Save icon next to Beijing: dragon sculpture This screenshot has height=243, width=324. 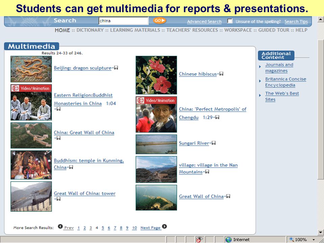pyautogui.click(x=116, y=67)
